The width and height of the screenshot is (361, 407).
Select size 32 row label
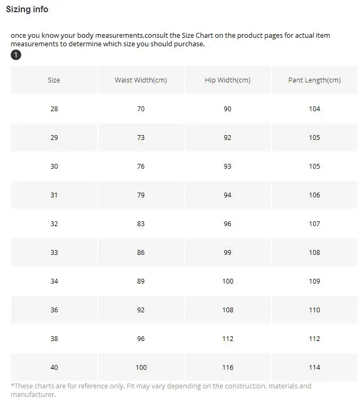pyautogui.click(x=54, y=224)
